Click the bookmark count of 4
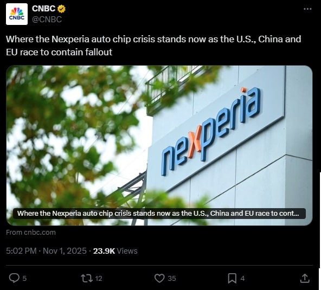This screenshot has width=321, height=290. coord(242,278)
